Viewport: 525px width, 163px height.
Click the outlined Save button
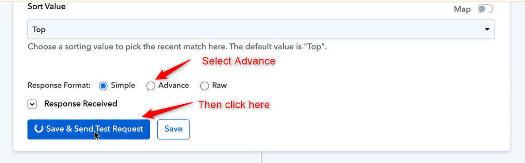[x=173, y=129]
